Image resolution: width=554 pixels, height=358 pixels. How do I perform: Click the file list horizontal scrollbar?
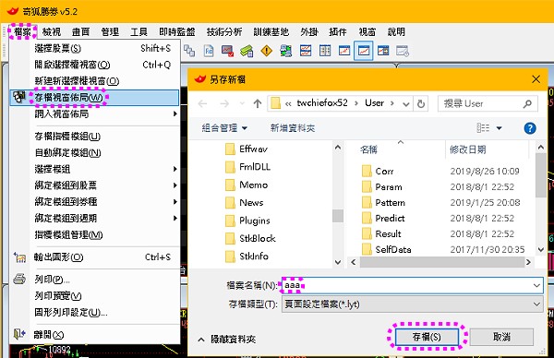(x=441, y=262)
